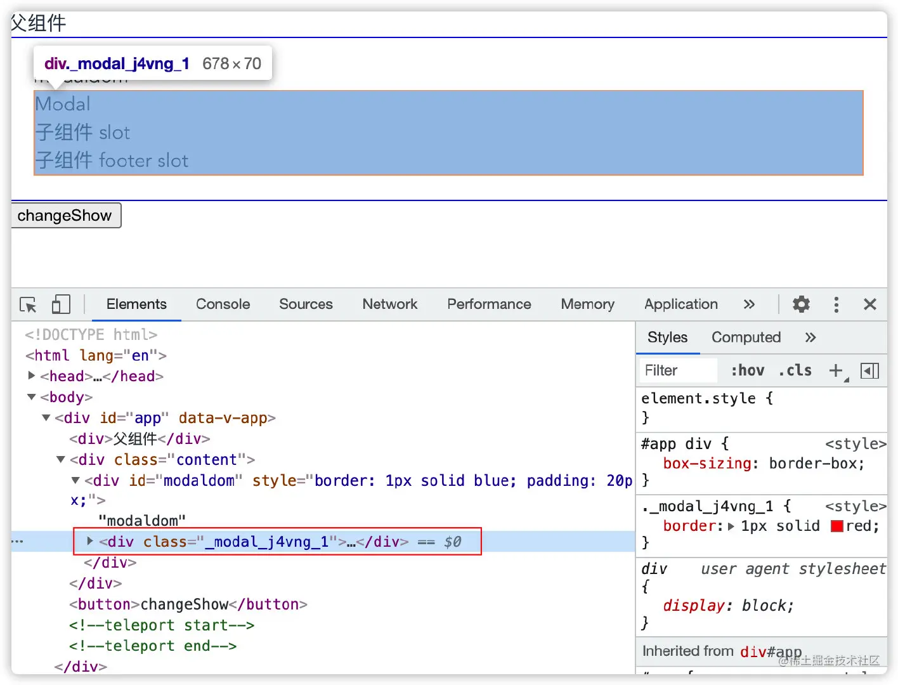The image size is (898, 685).
Task: Activate the inspect element picker icon
Action: [28, 304]
